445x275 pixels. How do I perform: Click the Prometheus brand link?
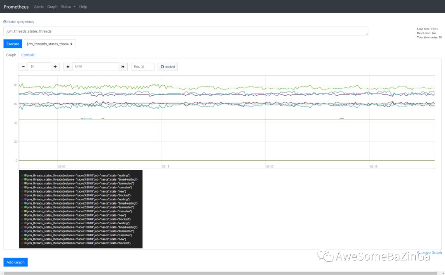16,7
